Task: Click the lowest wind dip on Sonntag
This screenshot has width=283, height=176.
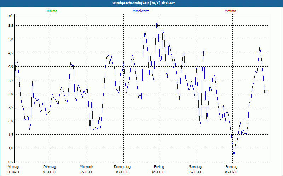Action: tap(234, 155)
